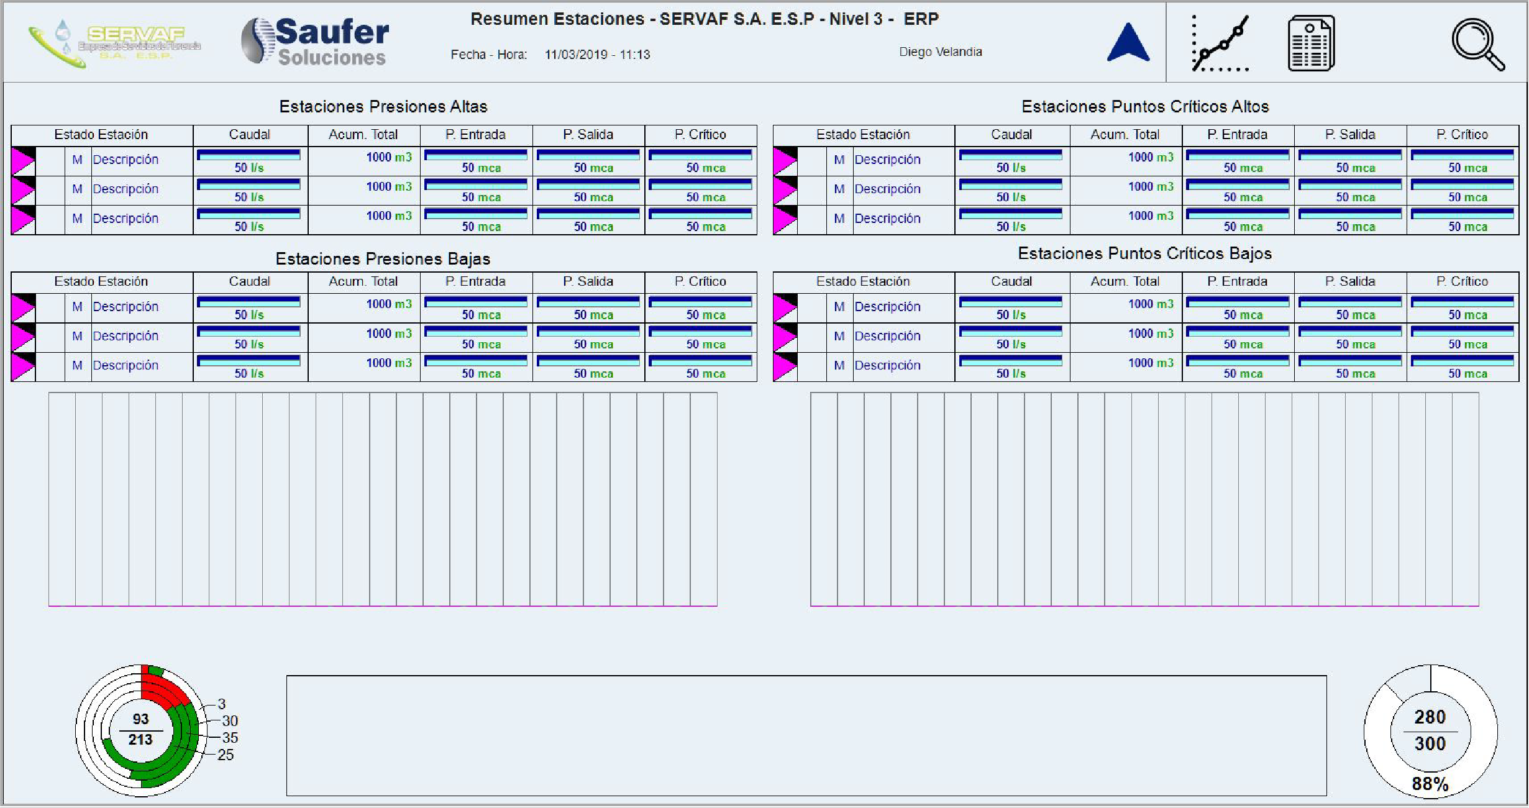Click the Caudal column header in Presiones Altas

250,135
